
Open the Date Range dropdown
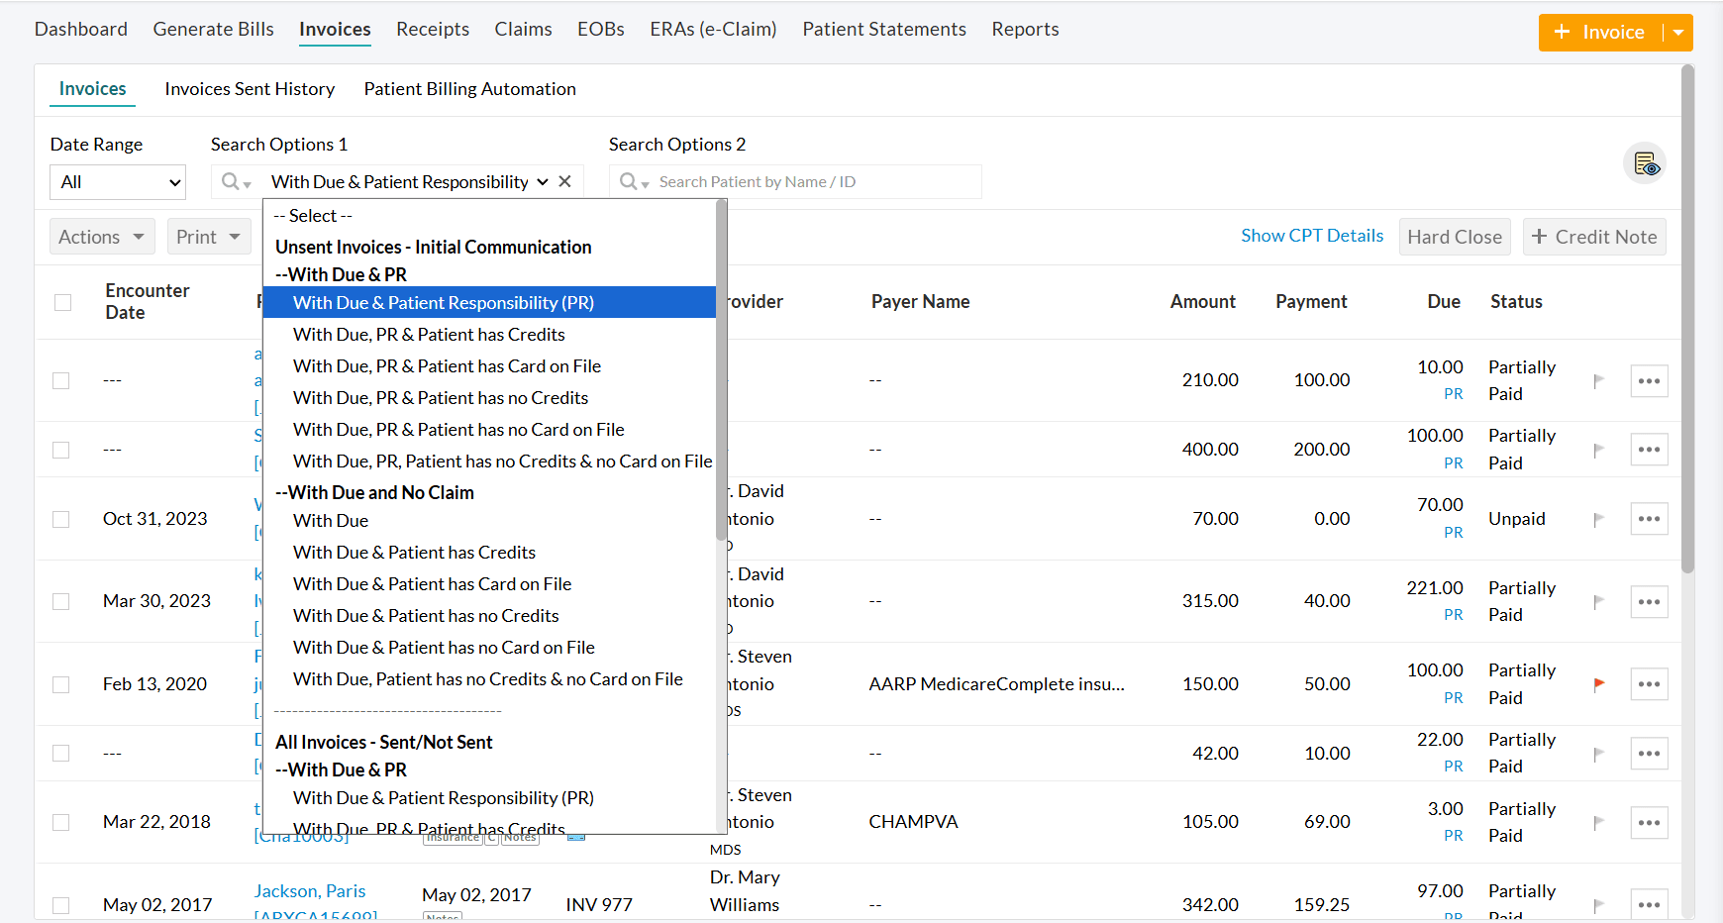[117, 182]
